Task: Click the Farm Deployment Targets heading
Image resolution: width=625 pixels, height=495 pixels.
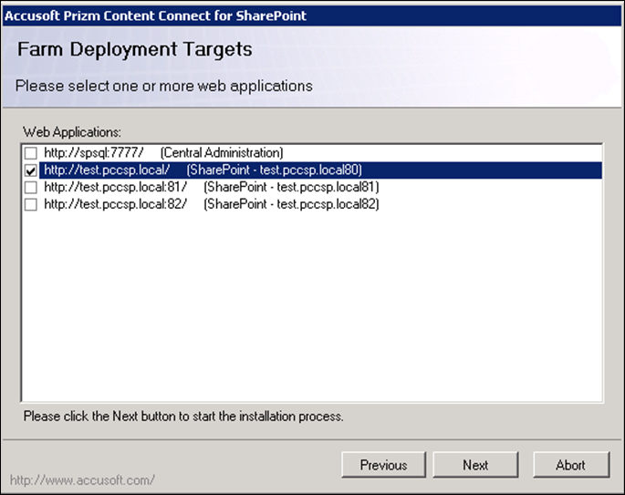Action: click(x=134, y=49)
